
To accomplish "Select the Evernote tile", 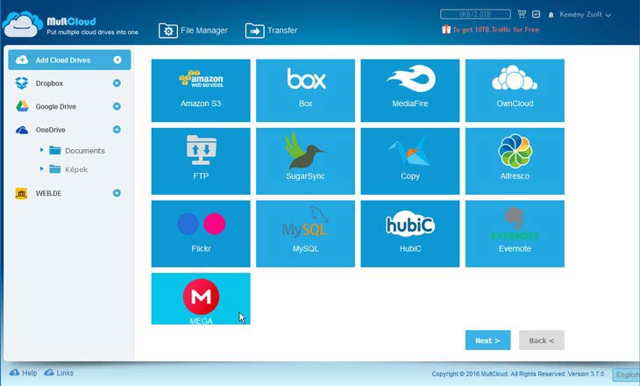I will (x=515, y=233).
